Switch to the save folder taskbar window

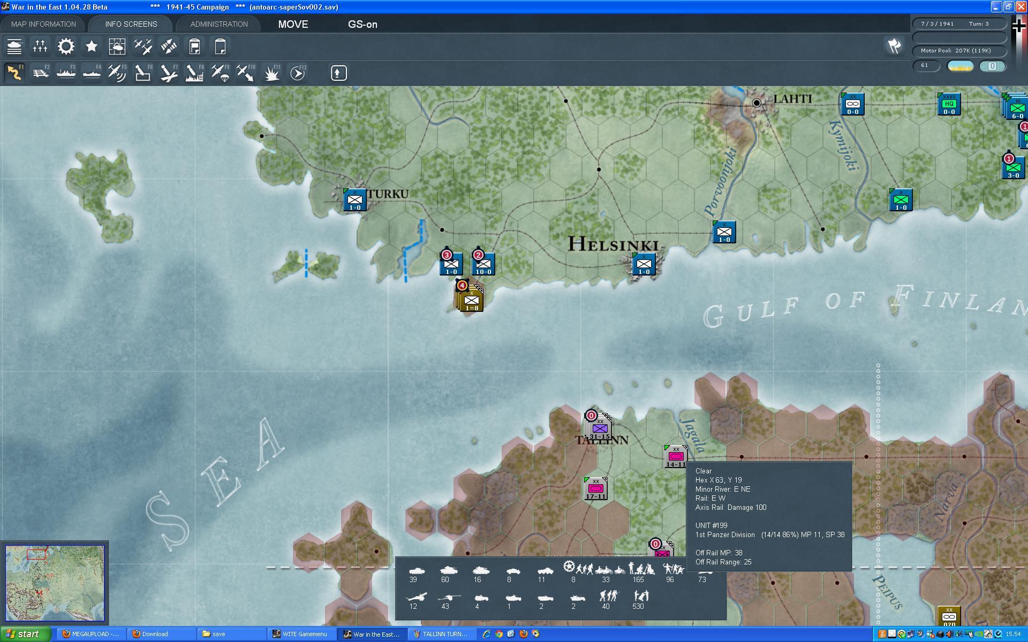pos(231,634)
